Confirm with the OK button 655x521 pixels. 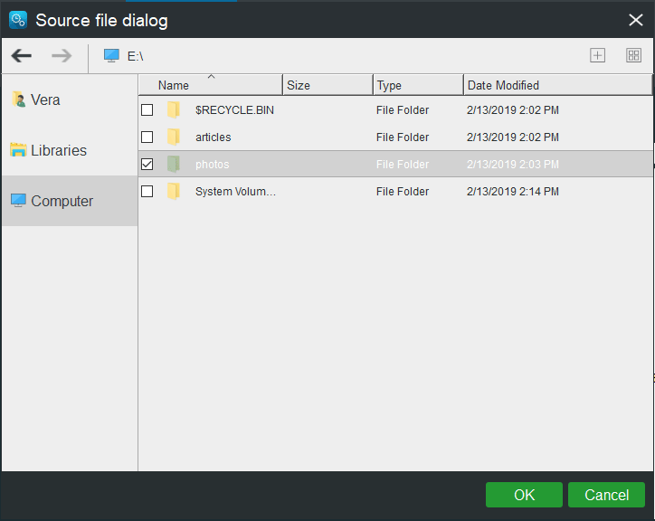point(524,495)
